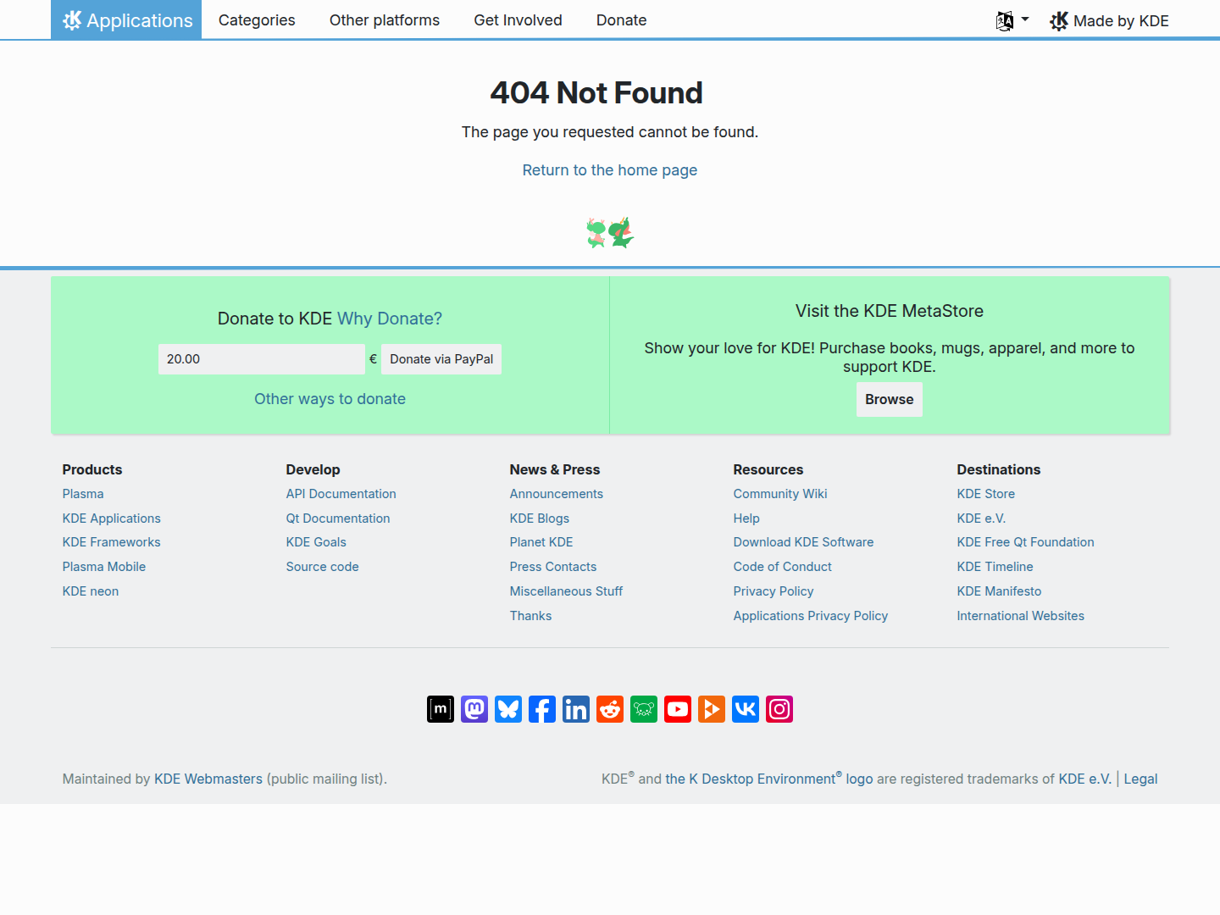Open the KDE e.V. Destinations link
The image size is (1220, 915).
coord(981,518)
